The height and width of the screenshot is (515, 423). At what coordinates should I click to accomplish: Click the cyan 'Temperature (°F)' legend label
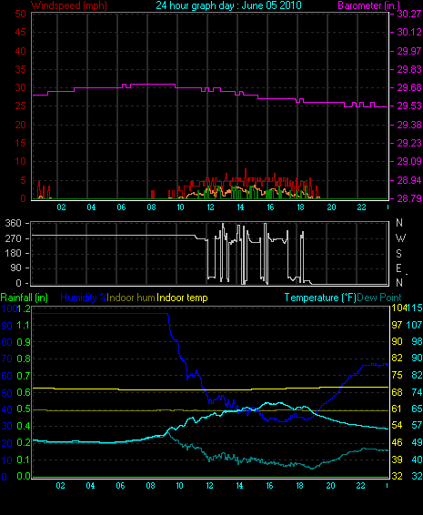click(x=320, y=298)
